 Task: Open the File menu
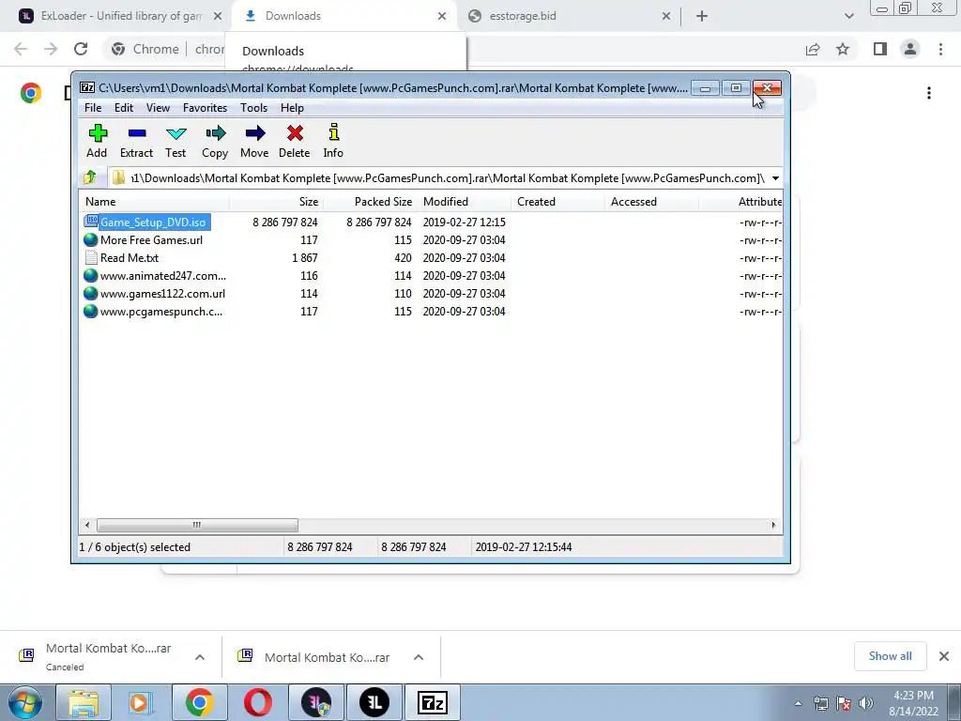pyautogui.click(x=93, y=108)
